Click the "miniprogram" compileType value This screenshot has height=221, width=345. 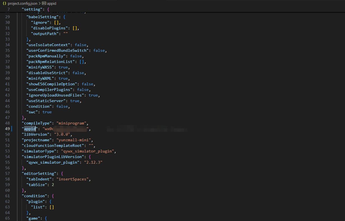coord(72,123)
